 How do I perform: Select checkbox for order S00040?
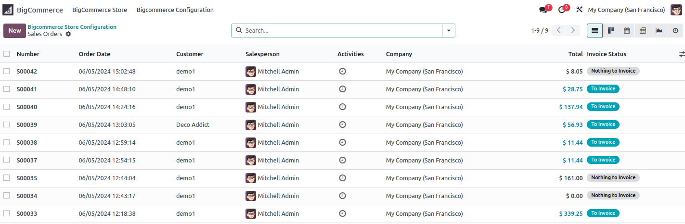click(6, 107)
